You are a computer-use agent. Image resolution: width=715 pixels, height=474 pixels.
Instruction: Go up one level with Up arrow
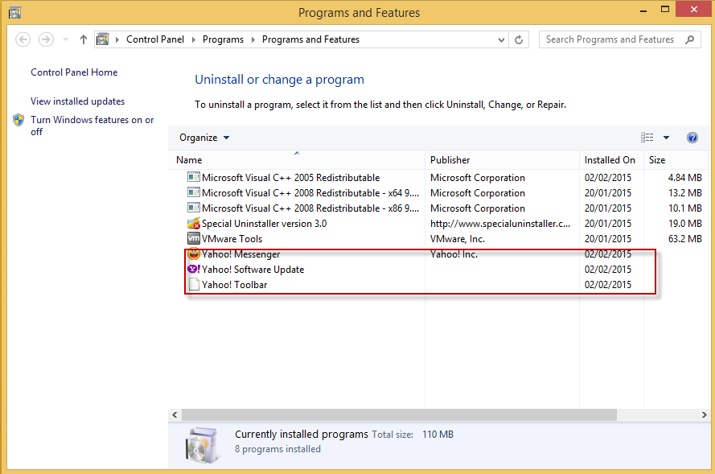click(83, 39)
